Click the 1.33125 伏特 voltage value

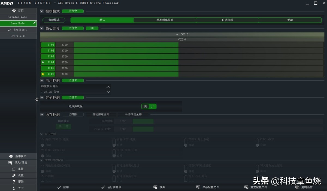pyautogui.click(x=50, y=92)
